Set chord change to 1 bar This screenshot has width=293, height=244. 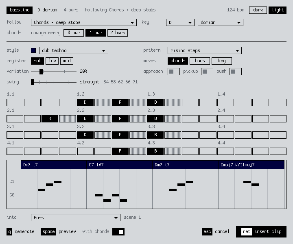point(96,33)
